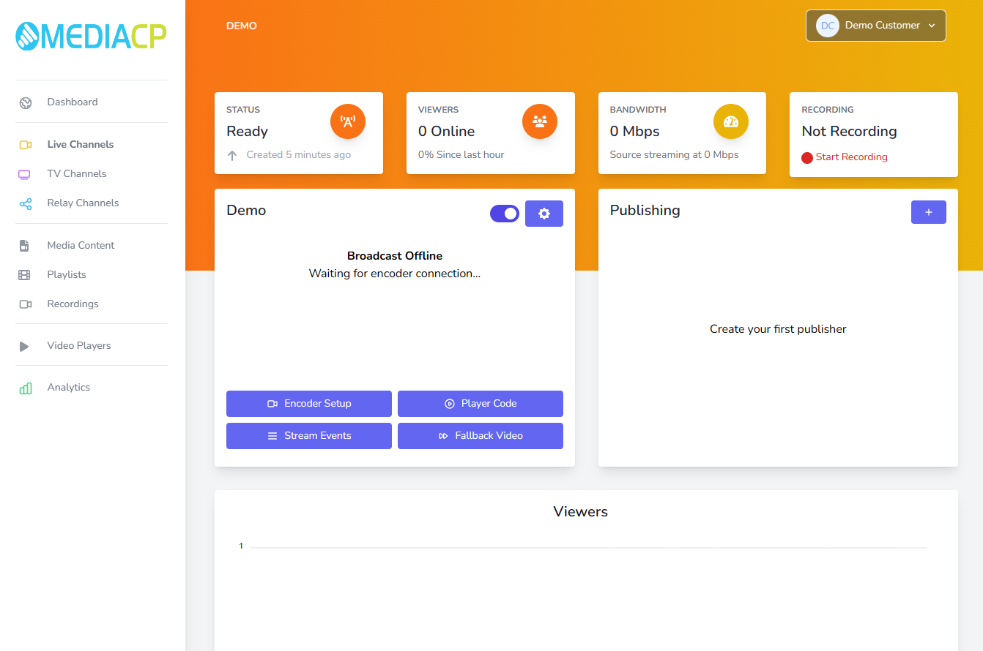The width and height of the screenshot is (983, 651).
Task: Open Media Content using the file icon
Action: click(26, 245)
